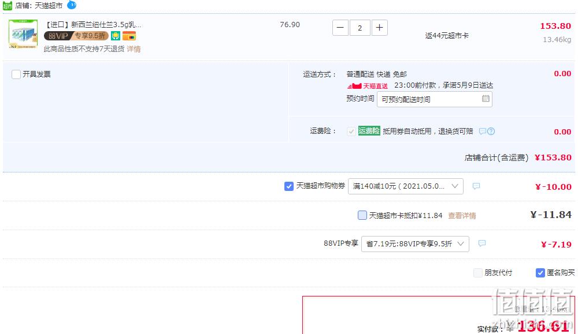578x334 pixels.
Task: Click the 普通配送 快递 免邮 shipping text
Action: click(376, 74)
